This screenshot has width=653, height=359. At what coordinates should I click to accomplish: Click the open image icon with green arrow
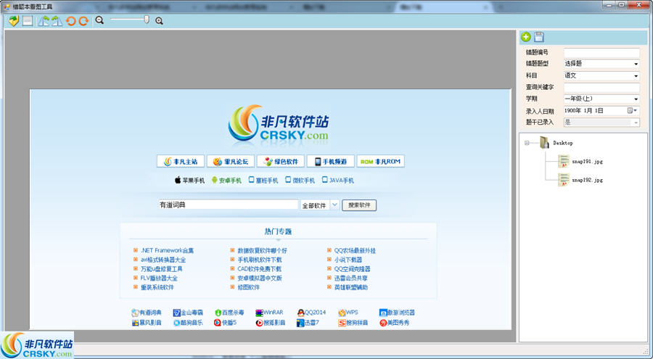pos(14,21)
